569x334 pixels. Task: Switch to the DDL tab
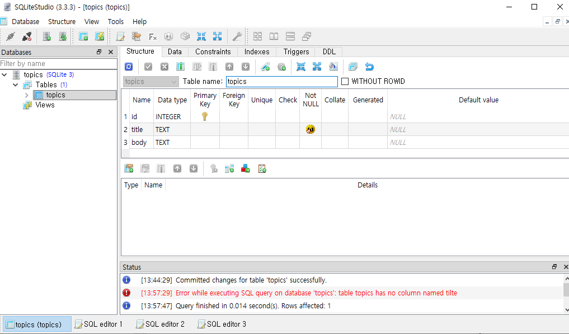[x=329, y=52]
